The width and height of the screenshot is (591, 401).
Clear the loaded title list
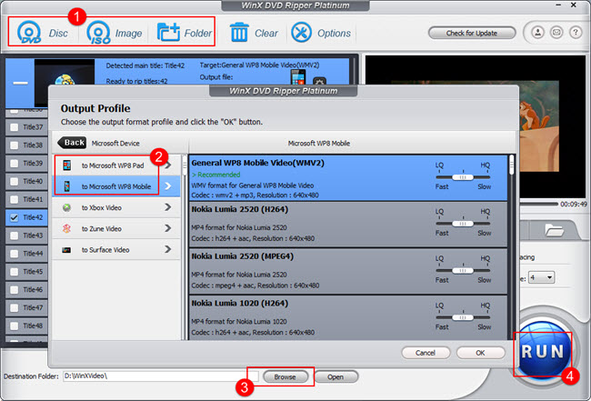254,33
